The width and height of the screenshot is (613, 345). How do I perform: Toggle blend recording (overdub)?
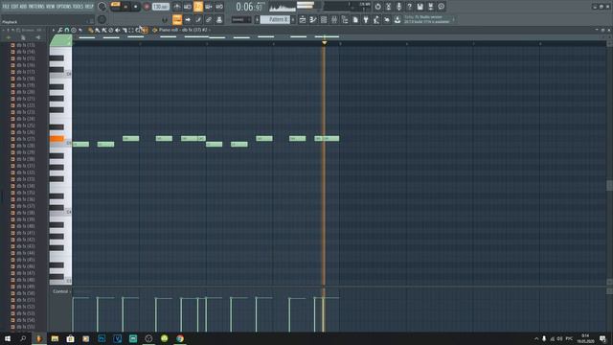click(x=209, y=7)
